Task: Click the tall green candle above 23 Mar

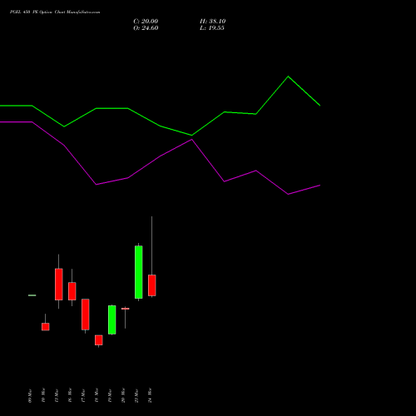Action: tap(139, 272)
